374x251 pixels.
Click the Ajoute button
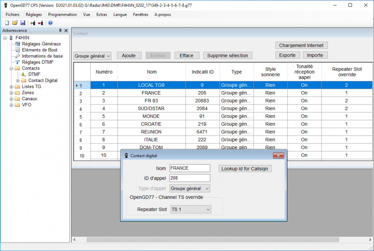(129, 55)
